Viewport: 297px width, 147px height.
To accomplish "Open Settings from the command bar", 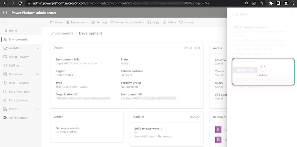I will (99, 22).
